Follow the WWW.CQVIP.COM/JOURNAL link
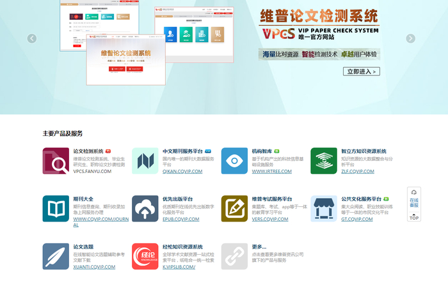Image resolution: width=448 pixels, height=281 pixels. click(101, 222)
